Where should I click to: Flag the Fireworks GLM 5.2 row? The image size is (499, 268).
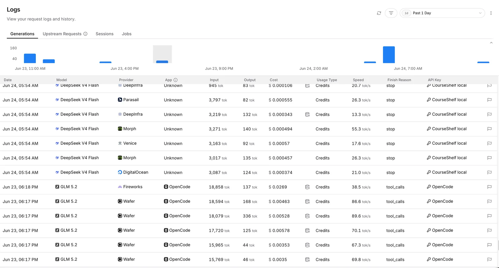coord(489,187)
